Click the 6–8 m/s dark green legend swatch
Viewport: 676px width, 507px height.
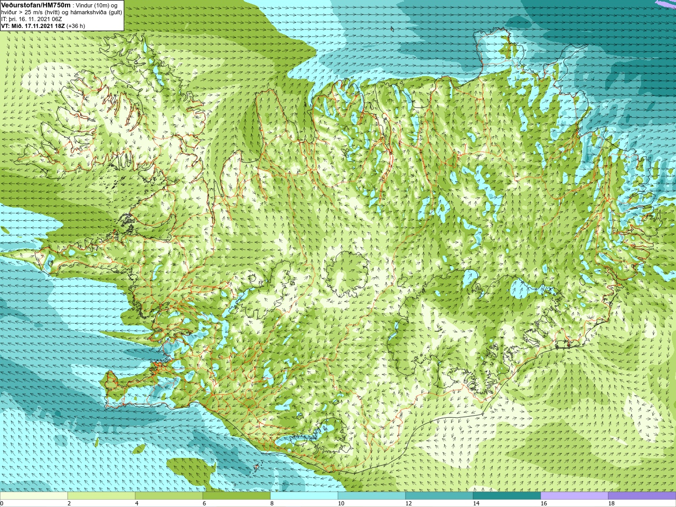coord(237,496)
